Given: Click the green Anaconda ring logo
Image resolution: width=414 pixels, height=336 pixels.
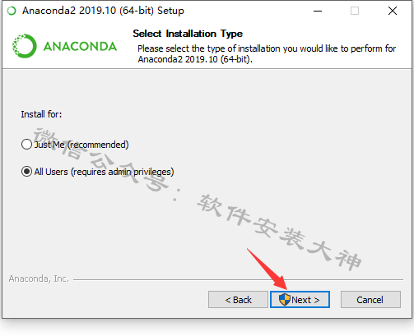Looking at the screenshot, I should (24, 46).
